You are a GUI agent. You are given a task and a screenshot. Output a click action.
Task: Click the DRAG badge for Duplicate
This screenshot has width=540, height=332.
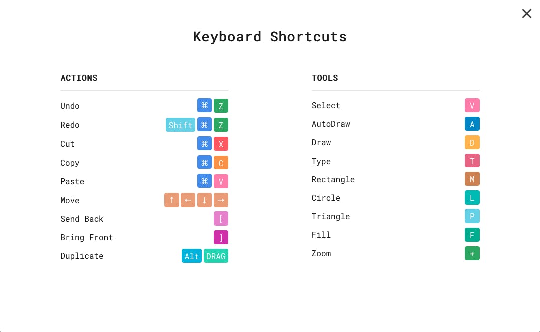point(216,256)
